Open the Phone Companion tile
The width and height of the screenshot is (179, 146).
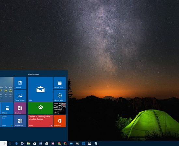(x=20, y=95)
